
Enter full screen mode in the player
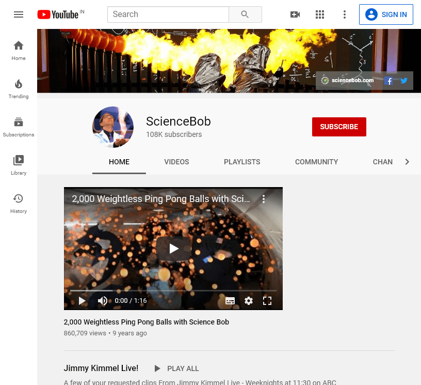(x=267, y=301)
